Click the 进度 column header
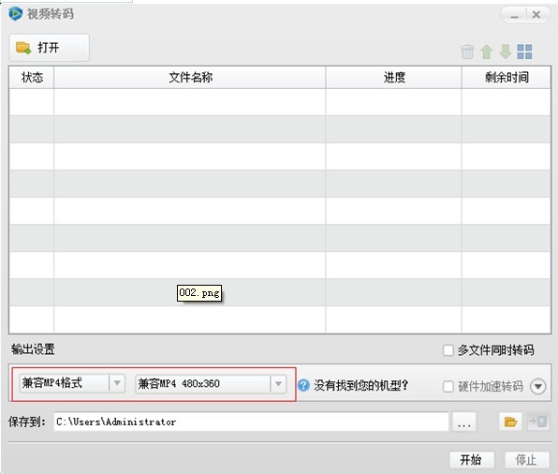 [x=393, y=77]
